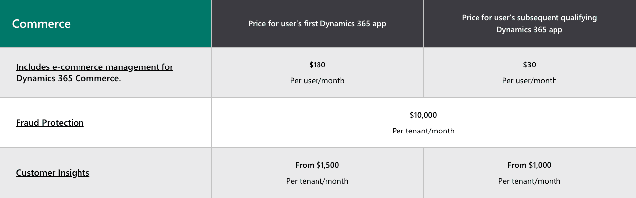
Task: Click the $30 price value
Action: (529, 65)
